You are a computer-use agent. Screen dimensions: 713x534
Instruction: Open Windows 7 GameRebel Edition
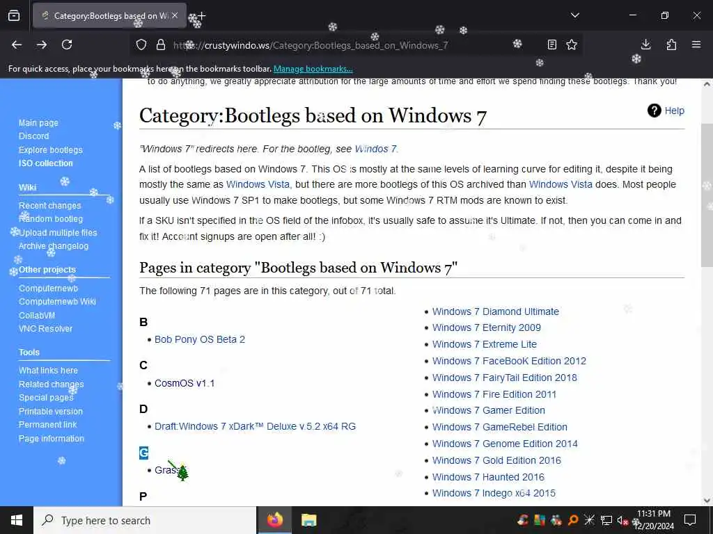click(500, 428)
